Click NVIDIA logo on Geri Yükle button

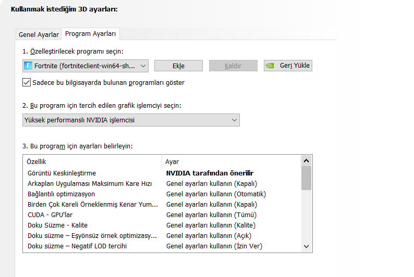tap(270, 66)
